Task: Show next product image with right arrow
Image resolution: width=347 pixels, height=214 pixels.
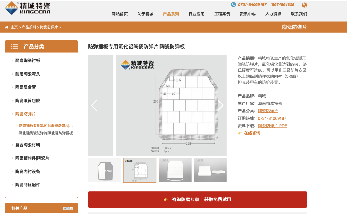Action: [220, 105]
